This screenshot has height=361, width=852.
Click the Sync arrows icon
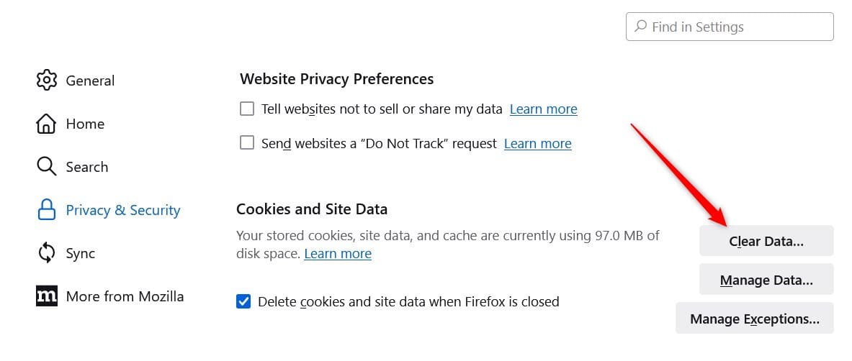pyautogui.click(x=46, y=253)
